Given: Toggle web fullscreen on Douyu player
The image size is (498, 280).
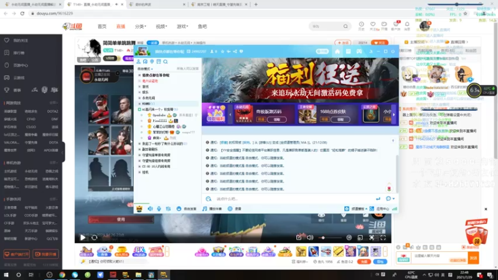Looking at the screenshot, I should [372, 238].
